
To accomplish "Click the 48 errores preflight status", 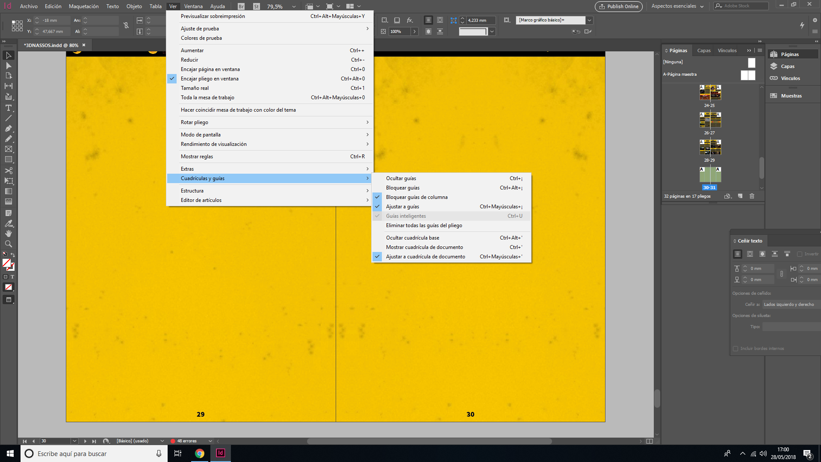I will 186,441.
